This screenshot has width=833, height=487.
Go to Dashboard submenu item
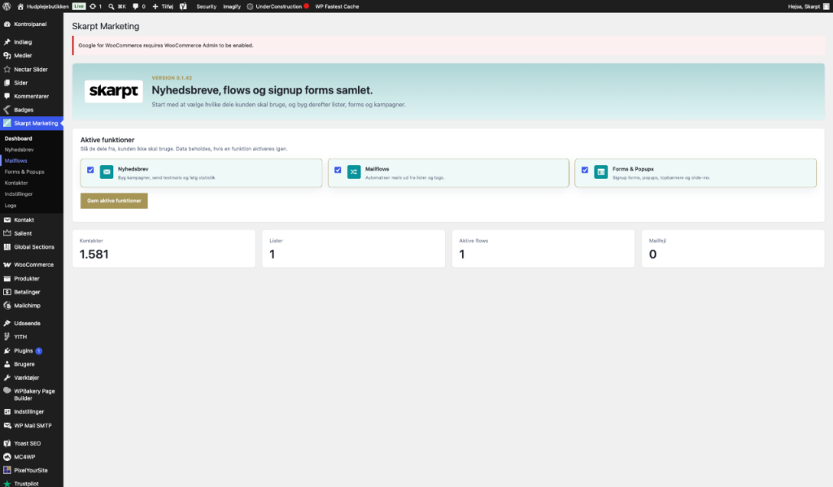coord(18,138)
